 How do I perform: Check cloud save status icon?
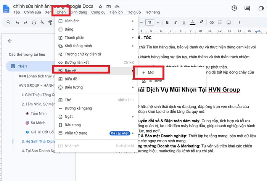click(117, 6)
